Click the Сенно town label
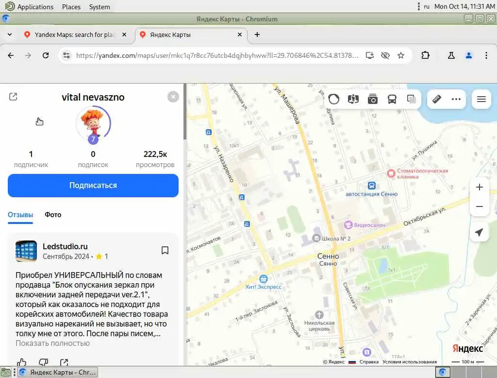The height and width of the screenshot is (378, 497). click(x=328, y=256)
